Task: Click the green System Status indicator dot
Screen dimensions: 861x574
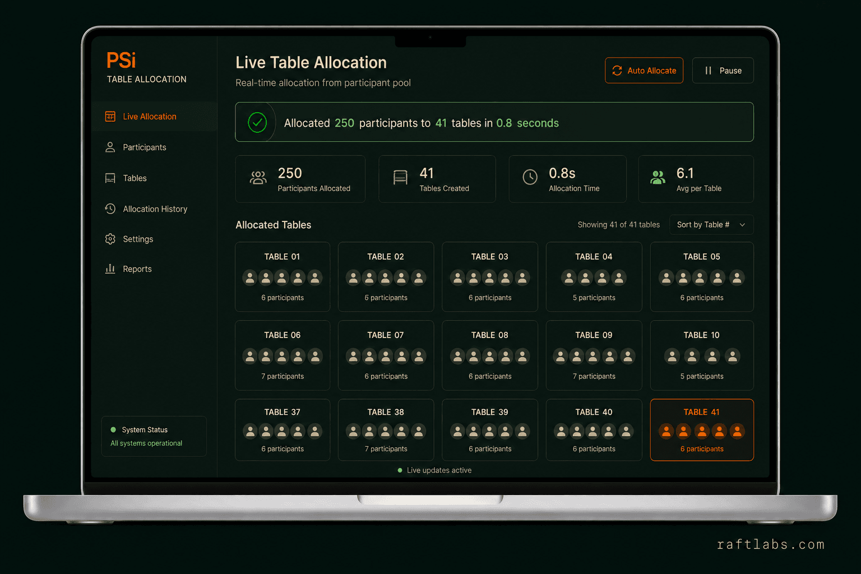Action: click(113, 430)
